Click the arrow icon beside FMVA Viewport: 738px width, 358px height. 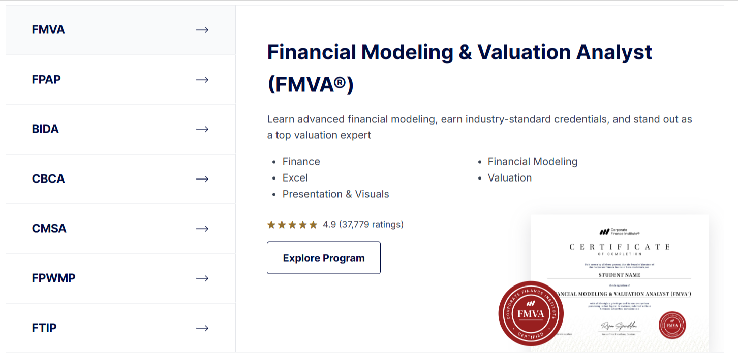[x=202, y=30]
